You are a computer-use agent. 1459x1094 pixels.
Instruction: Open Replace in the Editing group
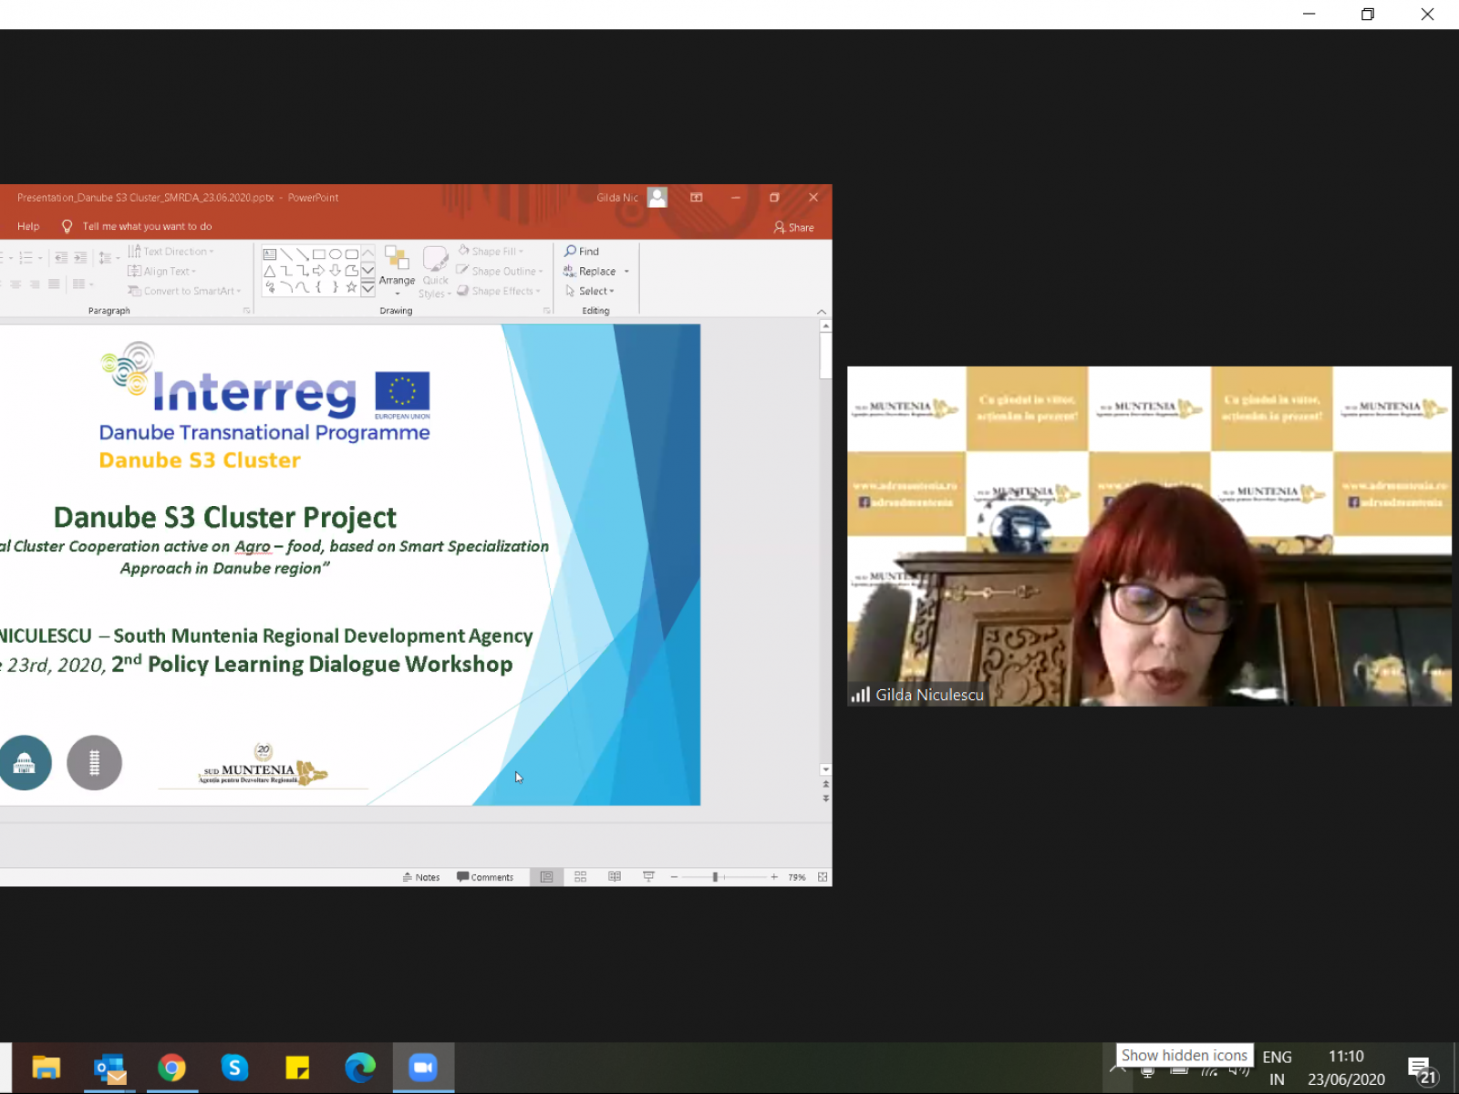(589, 272)
